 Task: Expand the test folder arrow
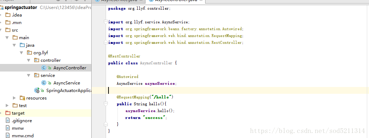(7, 106)
